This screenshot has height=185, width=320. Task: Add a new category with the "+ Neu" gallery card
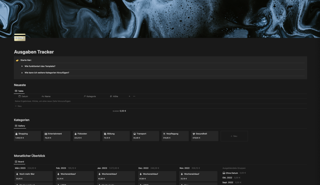[x=234, y=136]
